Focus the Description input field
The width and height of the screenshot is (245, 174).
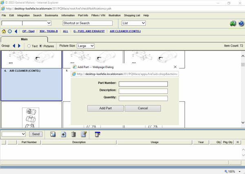pyautogui.click(x=143, y=91)
